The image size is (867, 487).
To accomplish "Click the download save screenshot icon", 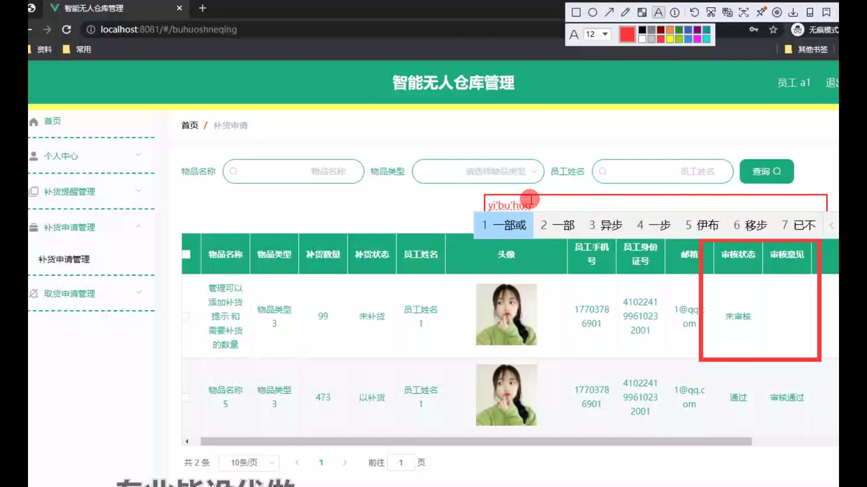I will (793, 12).
